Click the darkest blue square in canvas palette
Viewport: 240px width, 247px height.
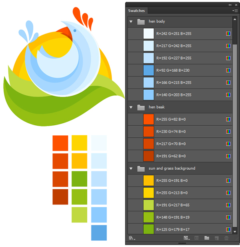click(x=99, y=233)
